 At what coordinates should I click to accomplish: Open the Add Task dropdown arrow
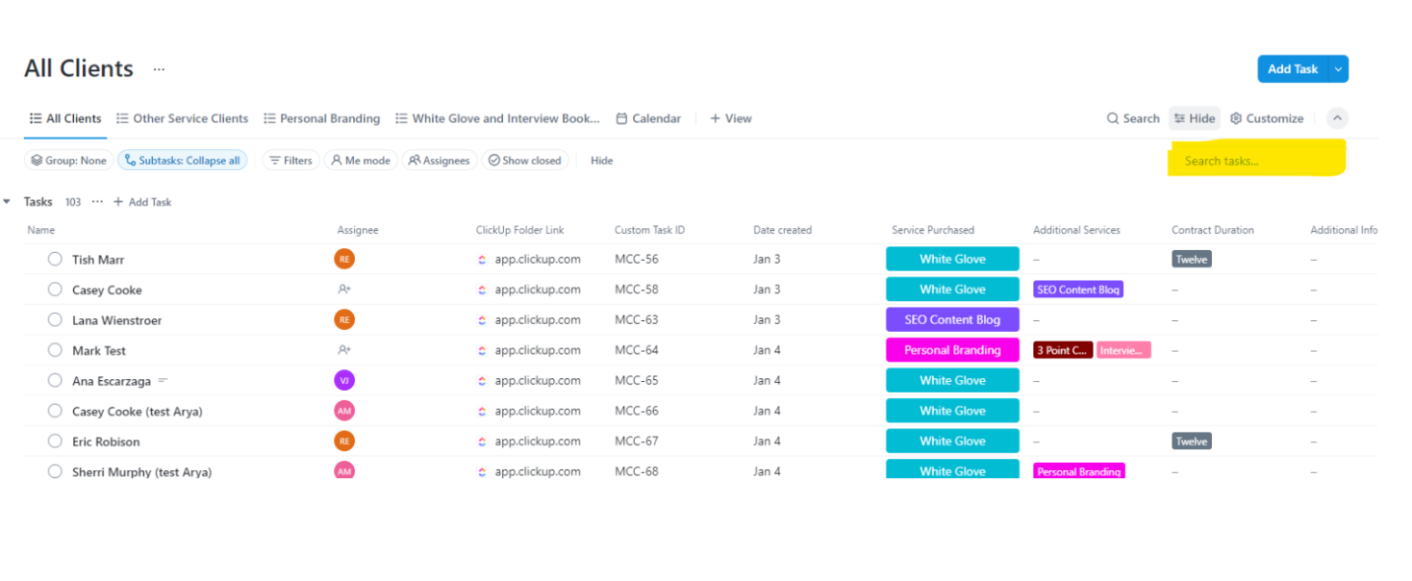[x=1338, y=69]
